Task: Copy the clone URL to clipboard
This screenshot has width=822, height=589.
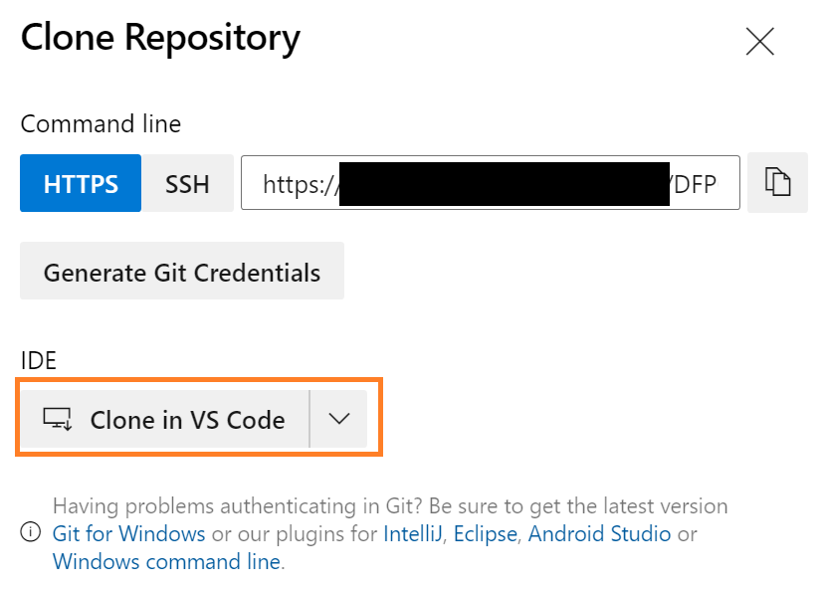Action: click(x=777, y=182)
